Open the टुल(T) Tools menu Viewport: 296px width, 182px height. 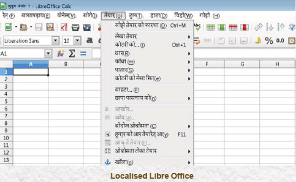pyautogui.click(x=136, y=16)
